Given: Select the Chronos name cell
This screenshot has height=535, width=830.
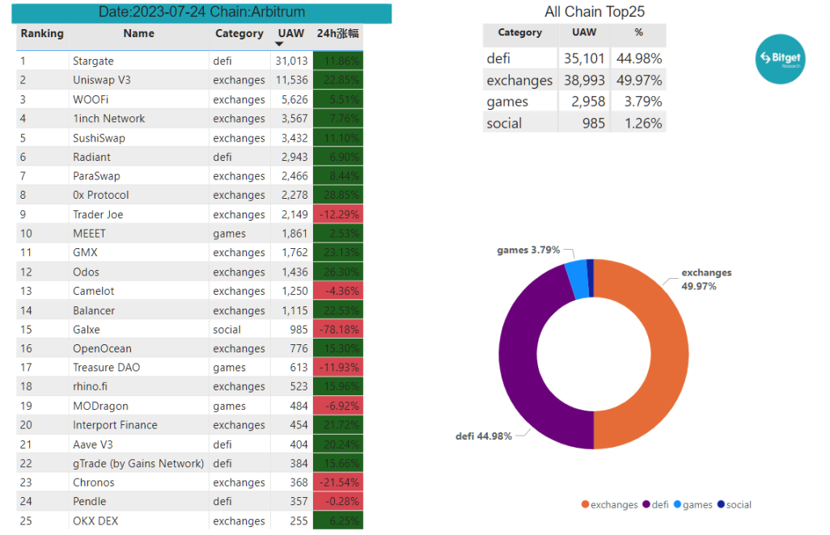Looking at the screenshot, I should (93, 482).
